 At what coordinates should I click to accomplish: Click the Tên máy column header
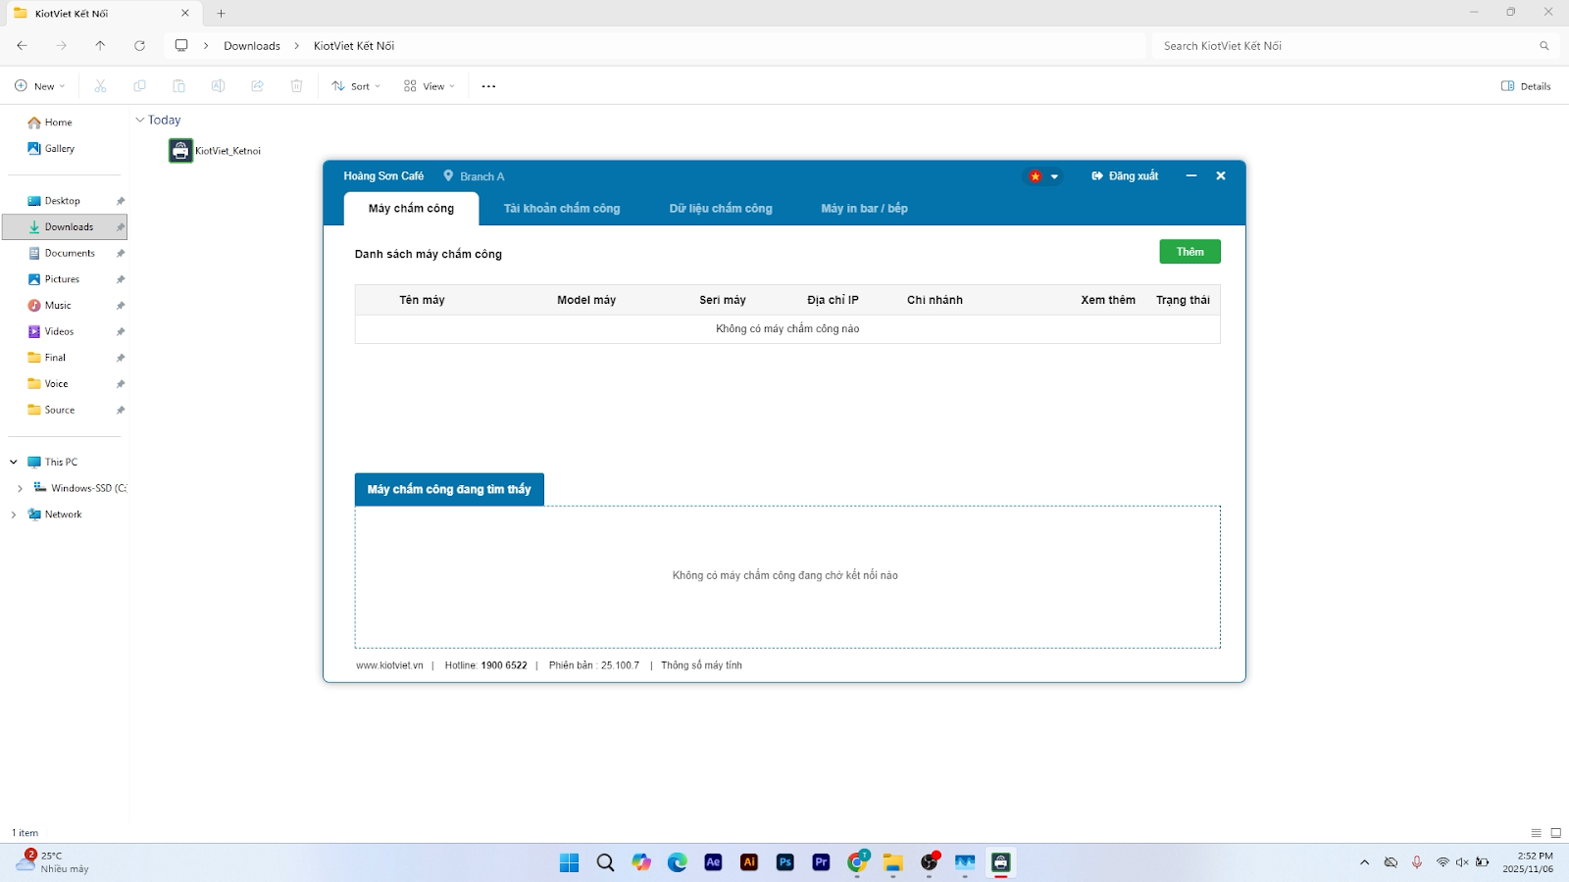[422, 300]
